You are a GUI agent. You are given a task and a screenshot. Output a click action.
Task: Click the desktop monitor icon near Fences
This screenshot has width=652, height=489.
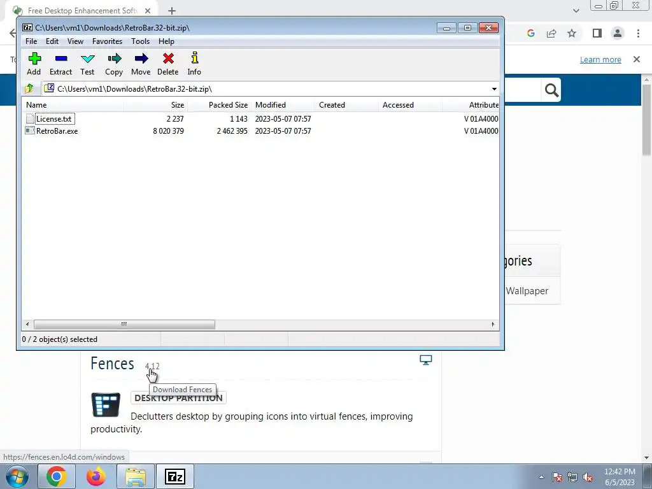[x=425, y=360]
